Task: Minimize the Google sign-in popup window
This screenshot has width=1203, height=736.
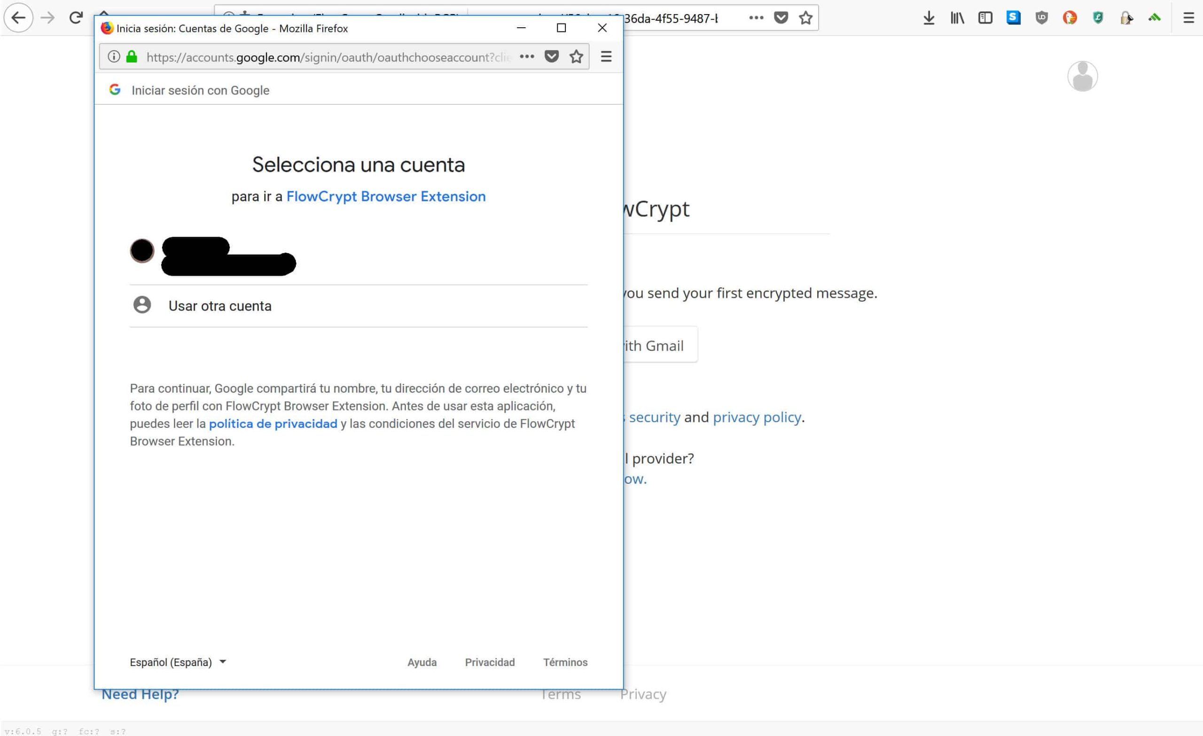Action: 522,28
